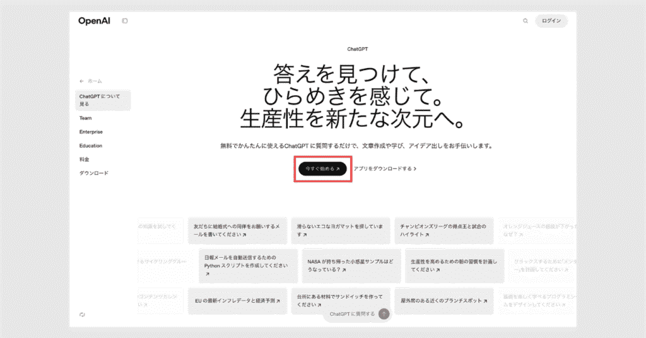Viewport: 646px width, 338px height.
Task: Open the eco yoga mat prompt card
Action: point(341,231)
